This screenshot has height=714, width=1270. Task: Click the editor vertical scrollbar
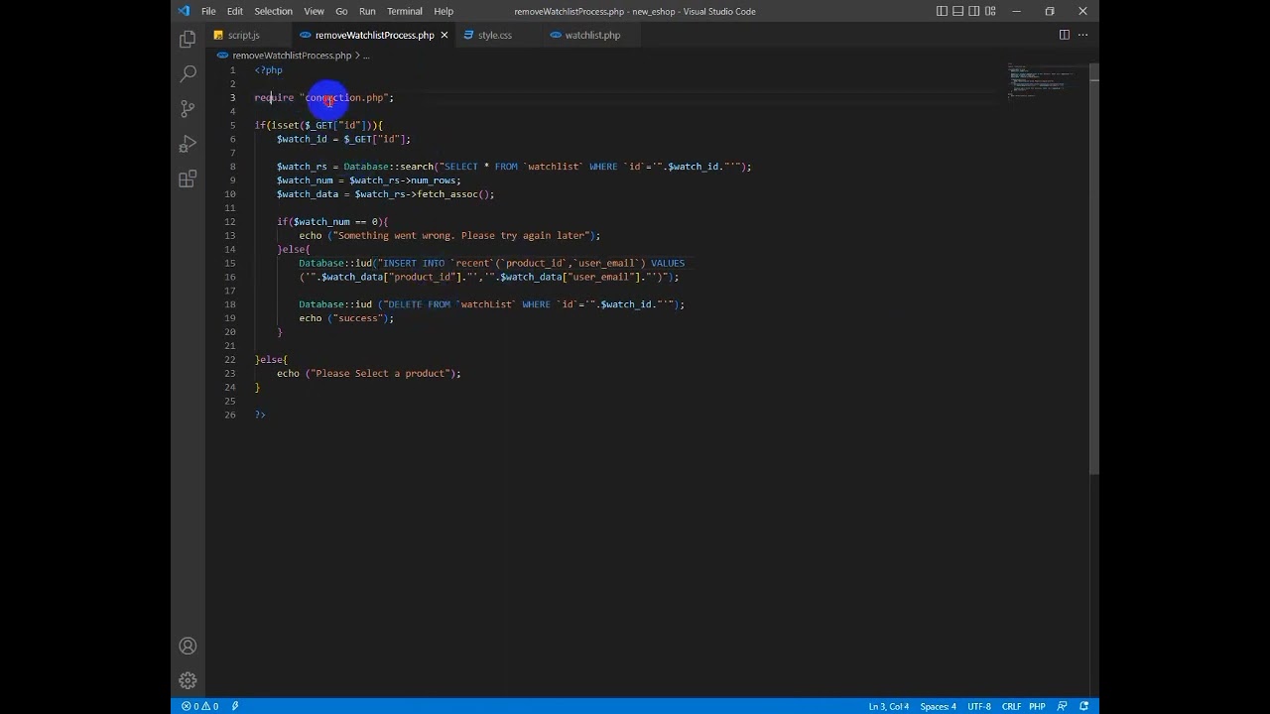coord(1094,270)
